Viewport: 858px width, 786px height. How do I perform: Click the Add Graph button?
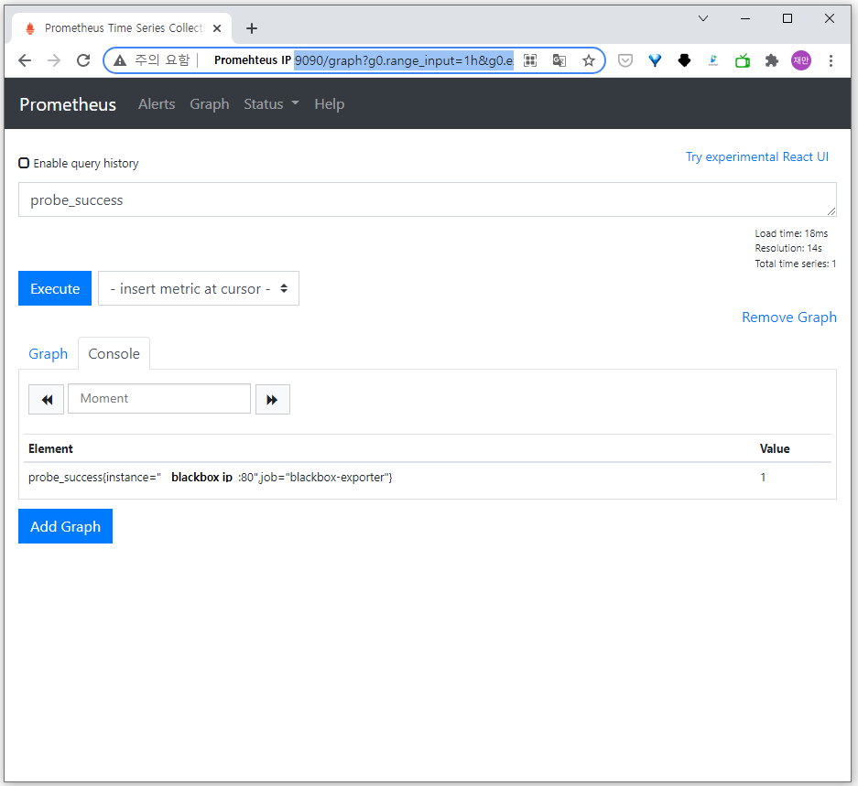coord(65,526)
